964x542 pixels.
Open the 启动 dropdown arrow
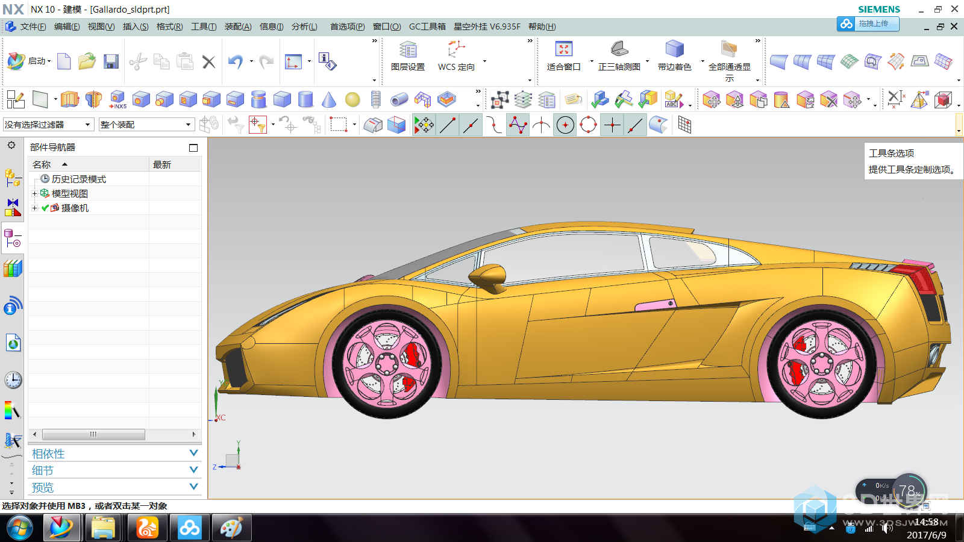[x=49, y=61]
